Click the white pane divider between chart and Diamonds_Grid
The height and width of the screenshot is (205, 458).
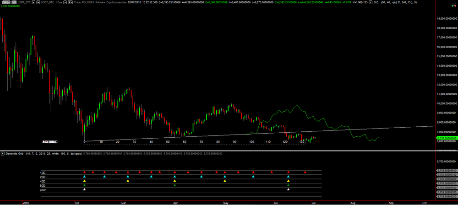pos(229,151)
